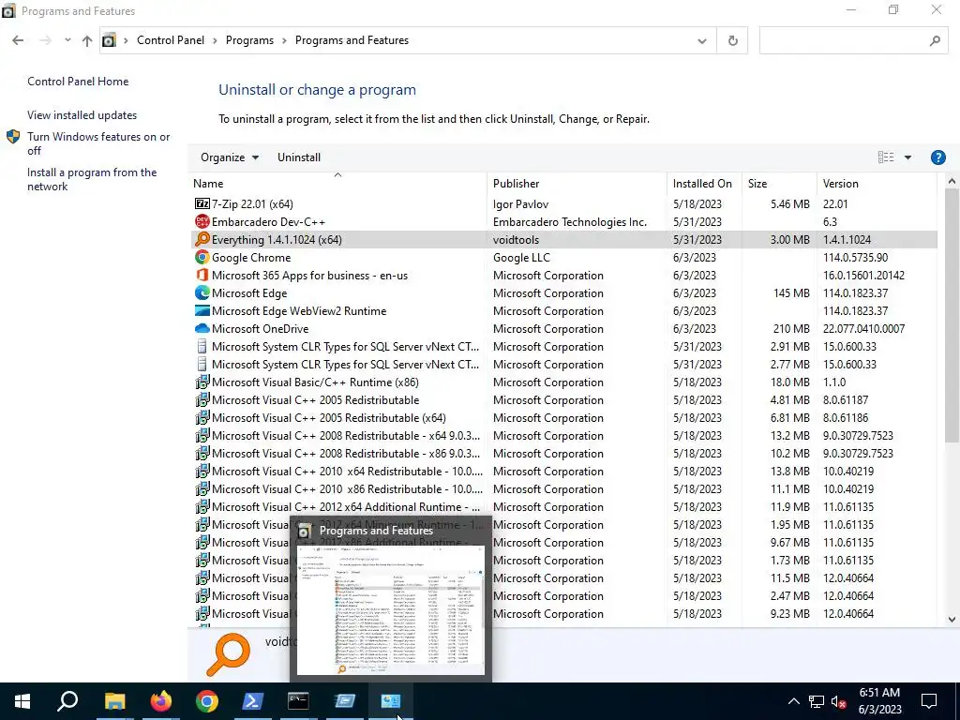The width and height of the screenshot is (960, 720).
Task: Click the Microsoft 365 Apps icon
Action: point(202,275)
